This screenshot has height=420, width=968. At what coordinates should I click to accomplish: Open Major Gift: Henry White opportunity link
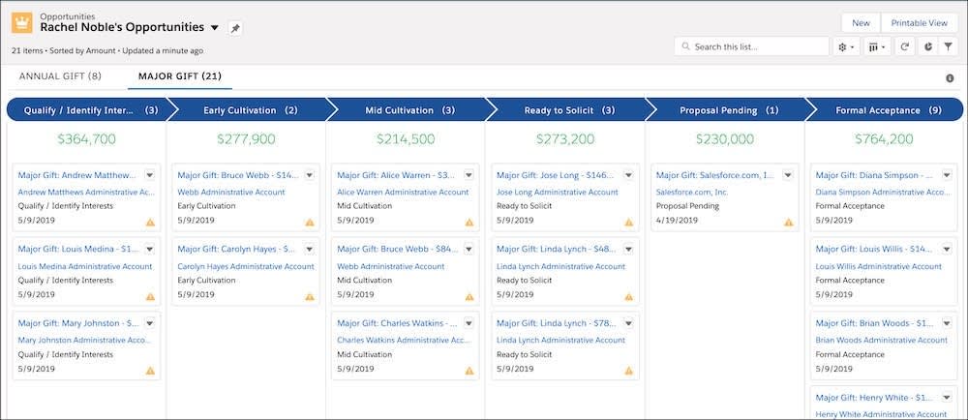point(875,397)
